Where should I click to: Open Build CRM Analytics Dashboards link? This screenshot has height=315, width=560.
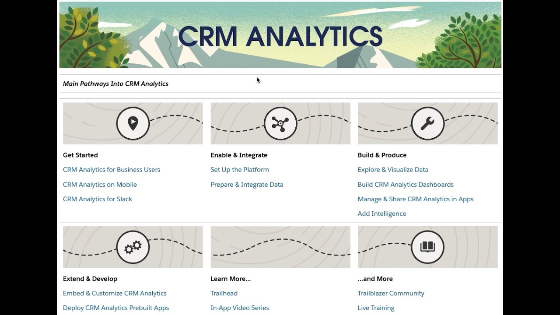click(x=406, y=185)
